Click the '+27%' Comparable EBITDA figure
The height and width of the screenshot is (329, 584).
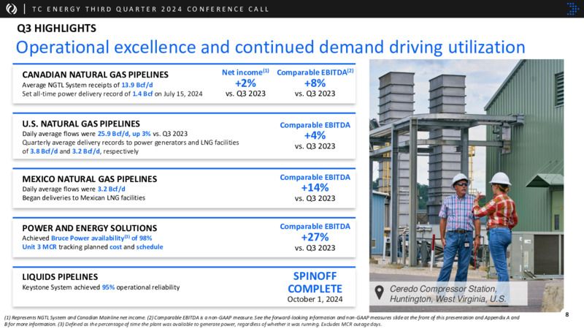(315, 237)
